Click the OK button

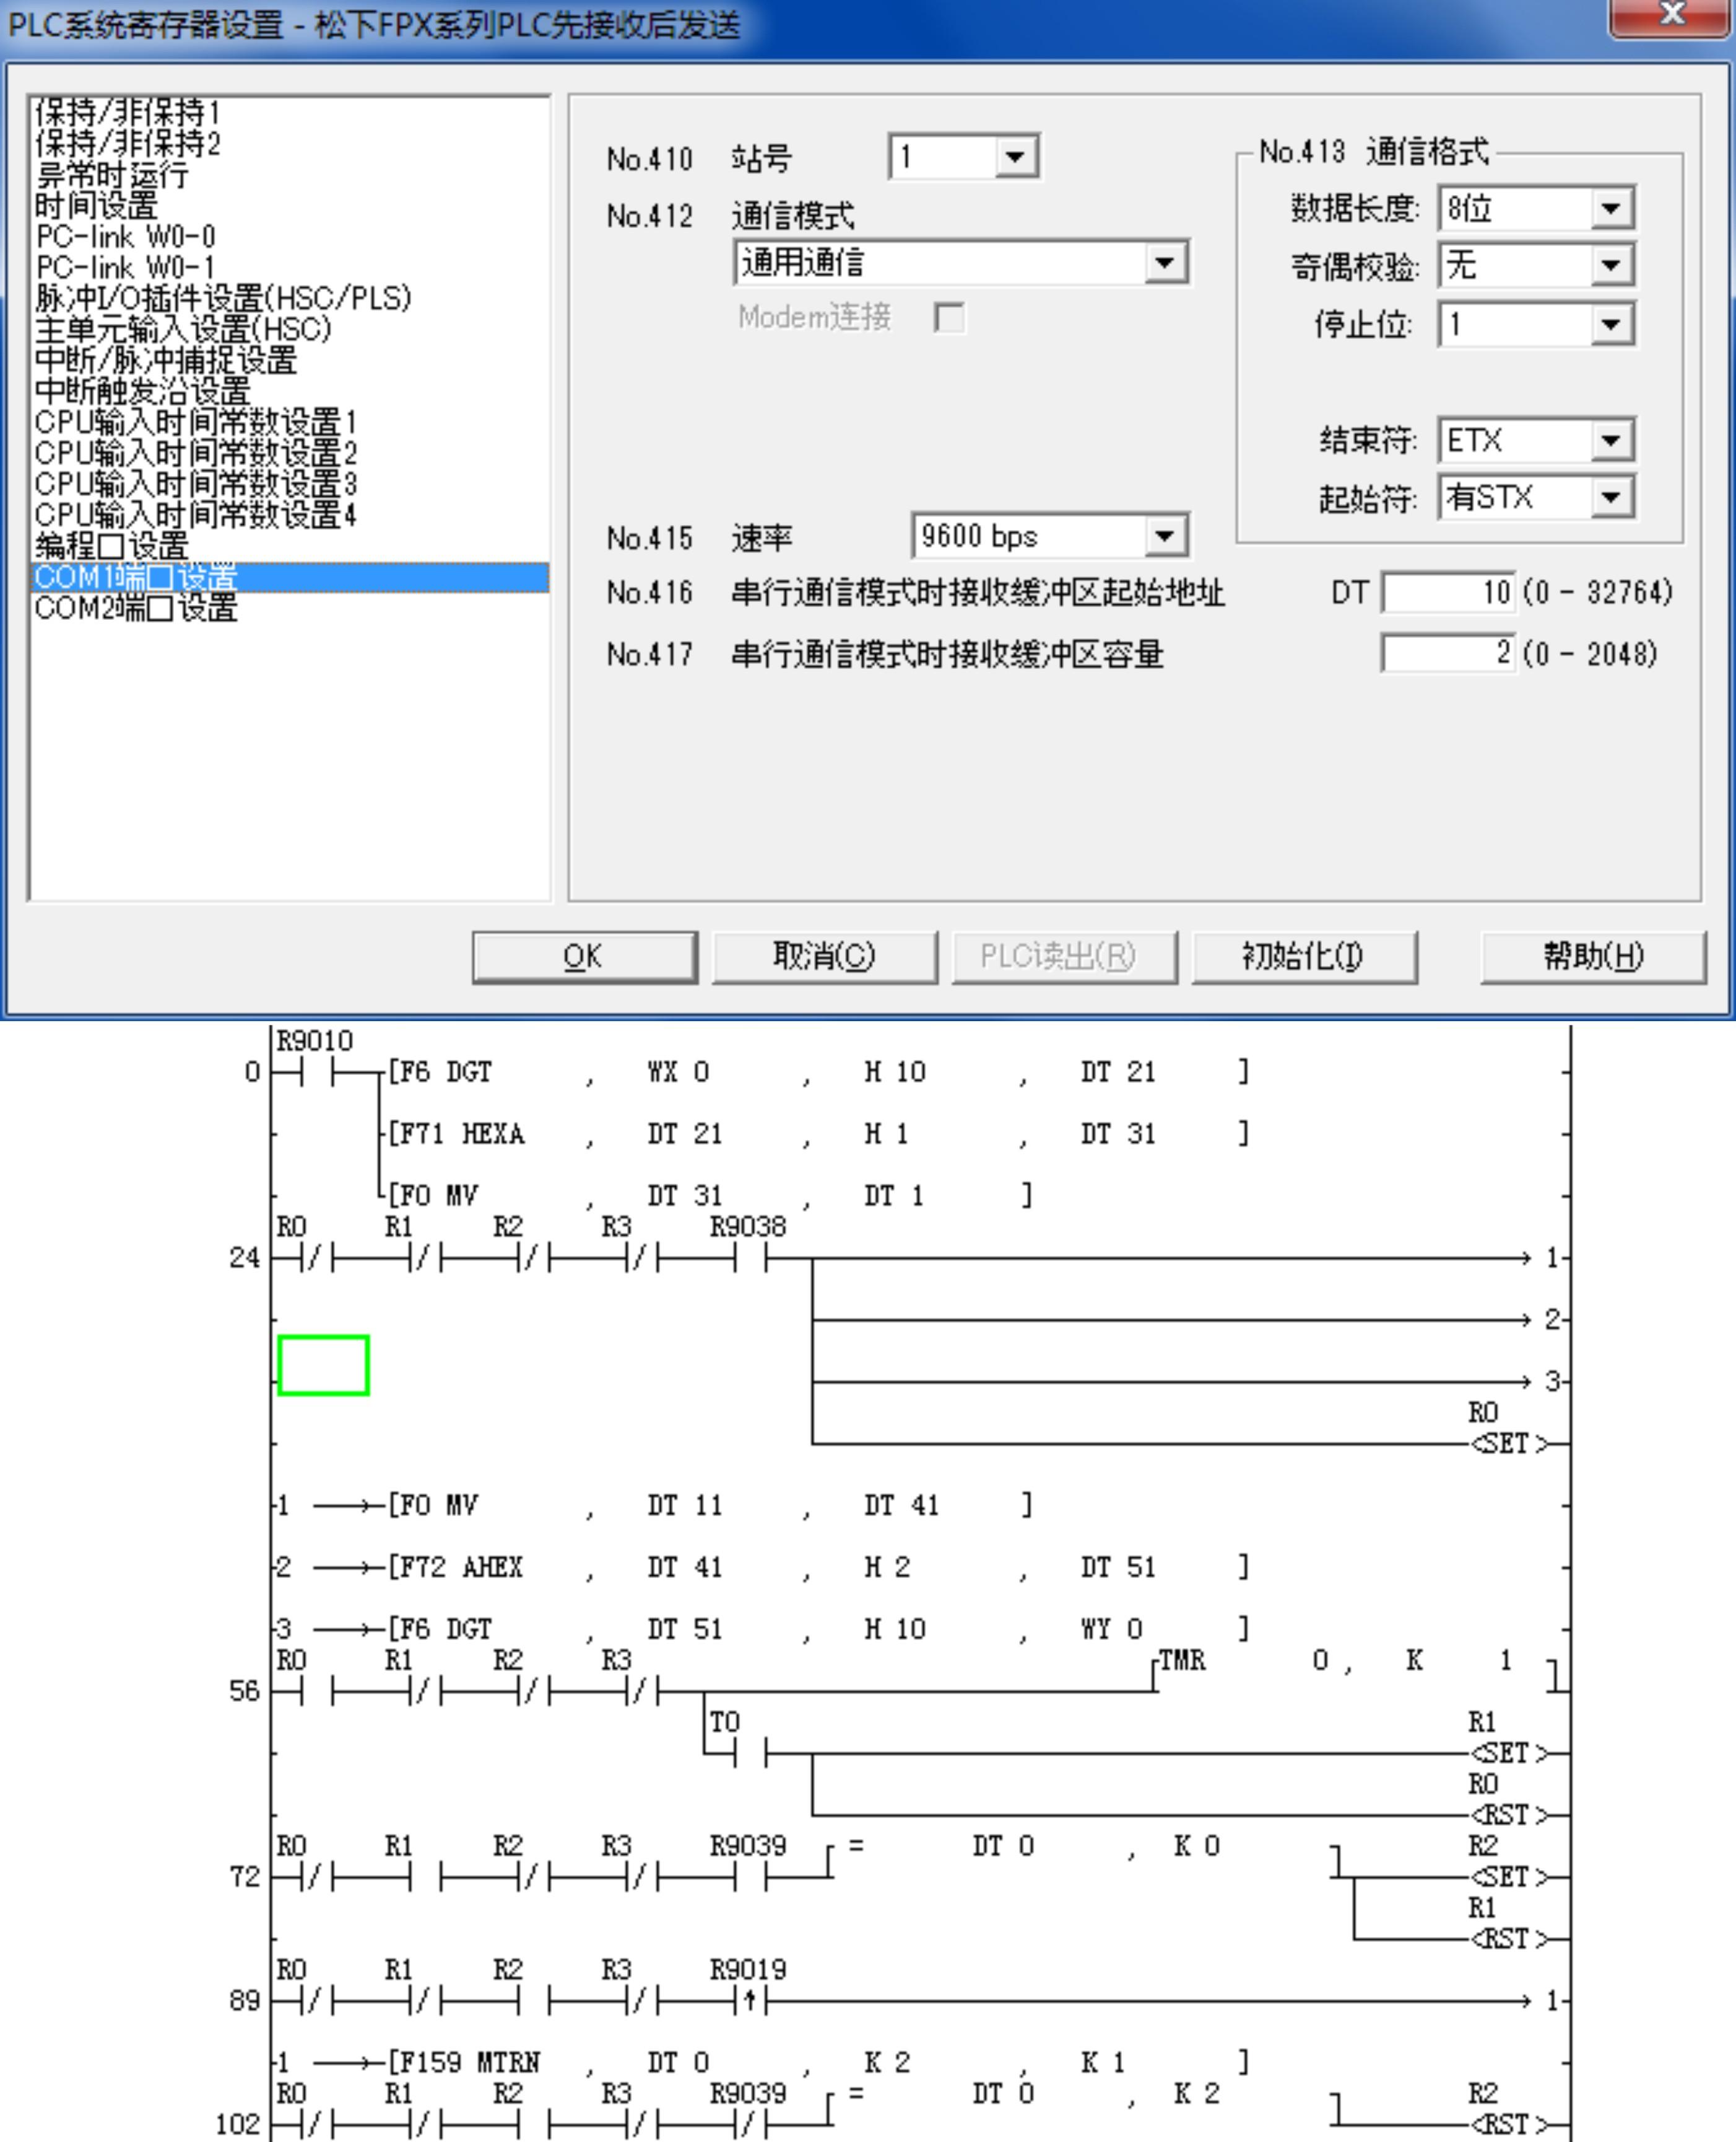pyautogui.click(x=584, y=957)
